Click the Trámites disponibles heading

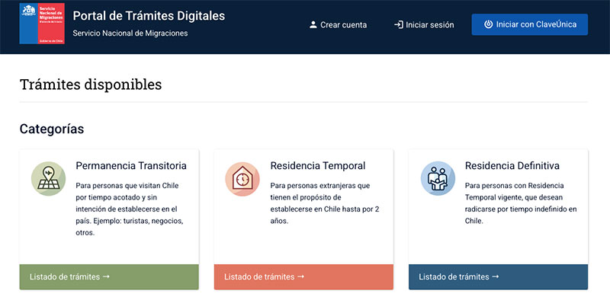coord(91,85)
